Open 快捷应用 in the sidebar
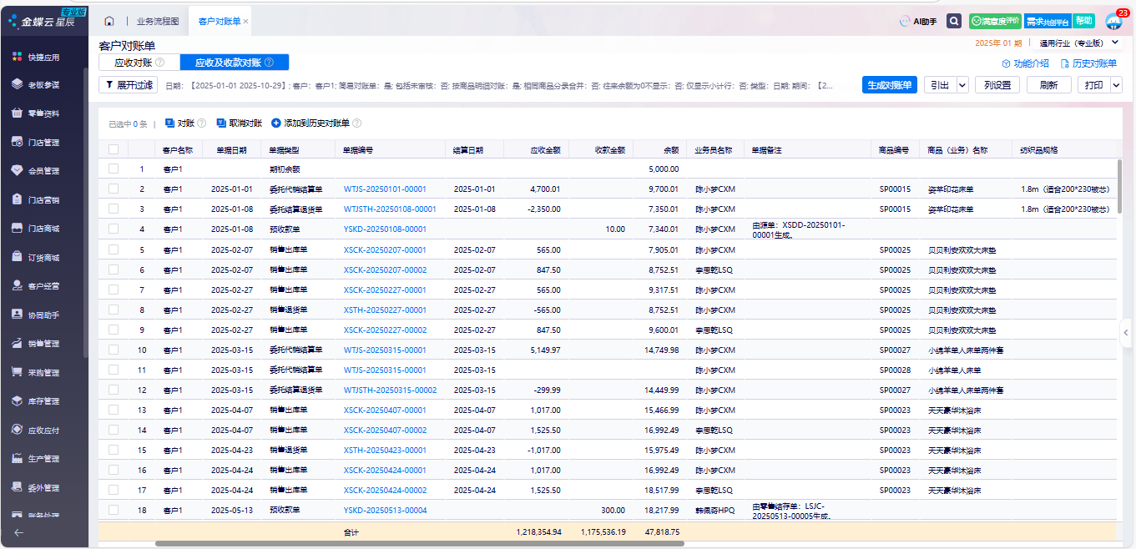Screen dimensions: 1136x549 [43, 58]
